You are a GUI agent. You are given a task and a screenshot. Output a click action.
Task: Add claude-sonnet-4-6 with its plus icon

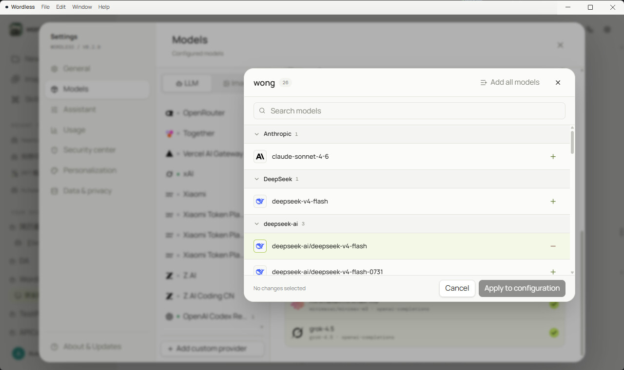click(553, 157)
